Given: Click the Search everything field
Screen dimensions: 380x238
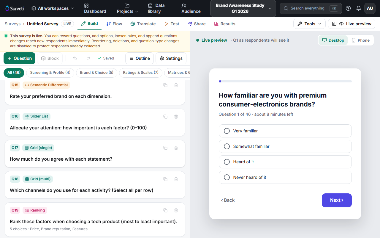Looking at the screenshot, I should (311, 8).
